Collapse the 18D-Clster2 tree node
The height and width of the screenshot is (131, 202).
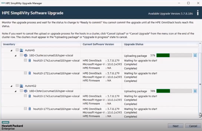16,91
